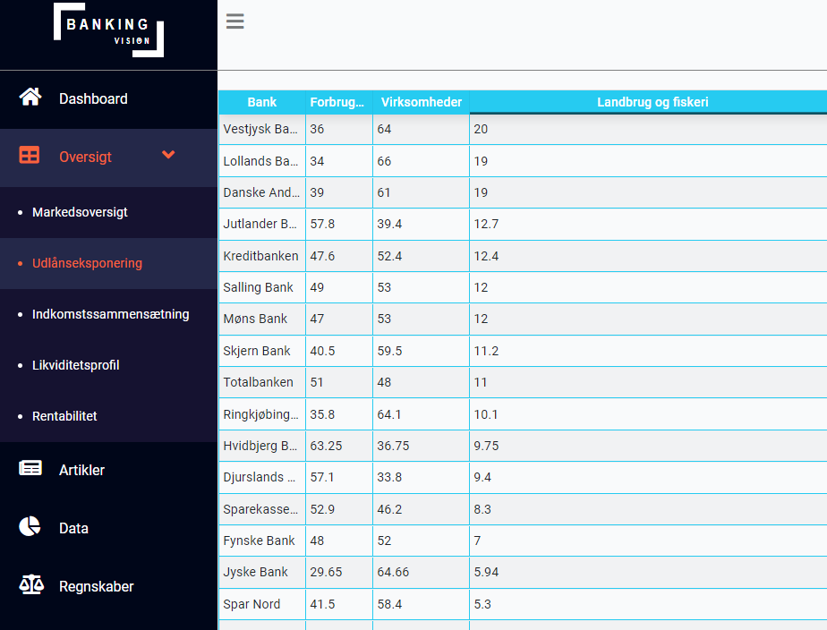Click the hamburger menu icon
Image resolution: width=827 pixels, height=630 pixels.
(234, 21)
